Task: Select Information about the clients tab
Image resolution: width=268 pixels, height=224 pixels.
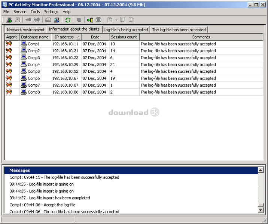Action: coord(74,29)
